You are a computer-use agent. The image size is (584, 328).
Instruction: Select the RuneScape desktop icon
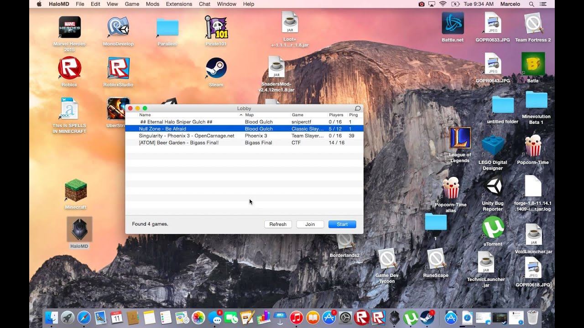pyautogui.click(x=436, y=259)
